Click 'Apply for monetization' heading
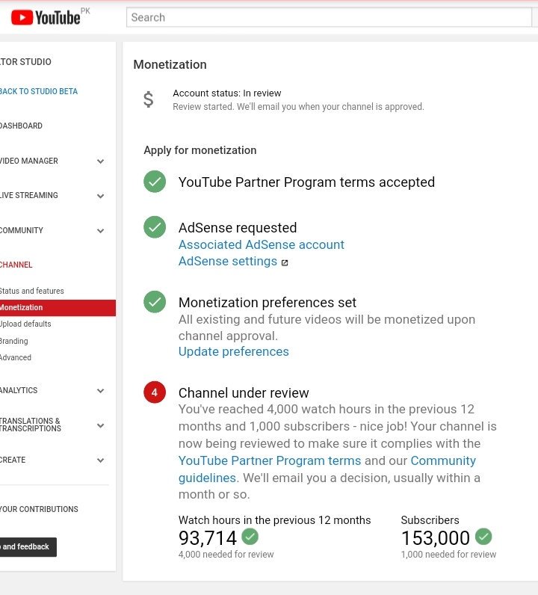Image resolution: width=538 pixels, height=595 pixels. (200, 150)
